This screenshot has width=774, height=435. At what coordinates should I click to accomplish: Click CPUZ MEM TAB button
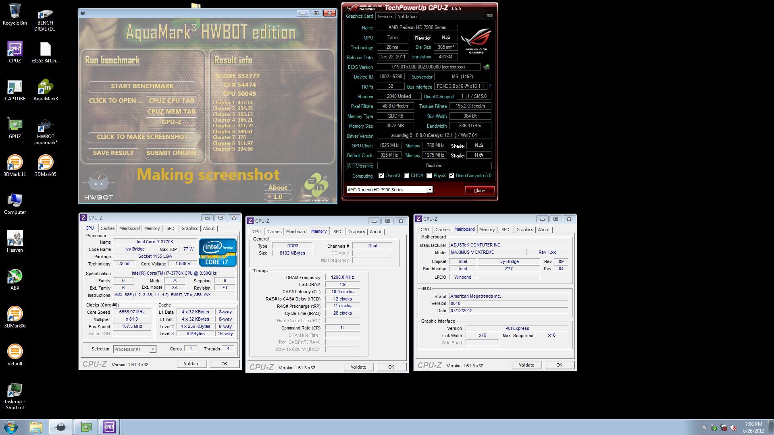[171, 112]
